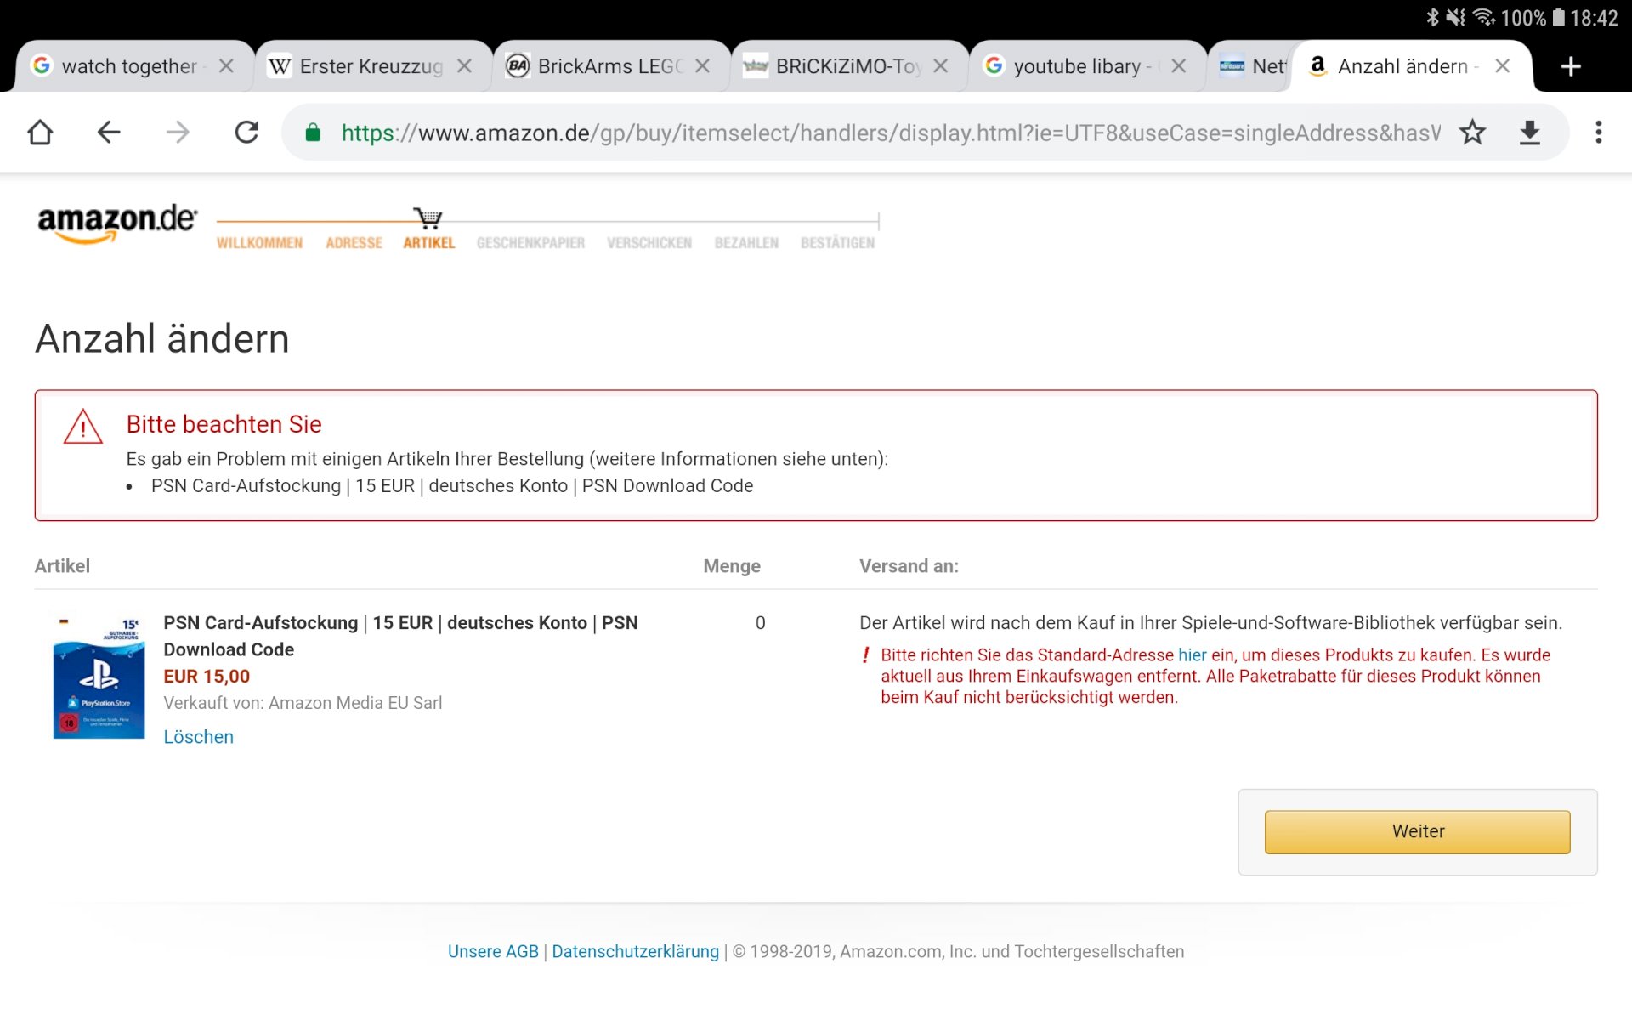Image resolution: width=1632 pixels, height=1020 pixels.
Task: Click the URL address bar
Action: click(x=890, y=133)
